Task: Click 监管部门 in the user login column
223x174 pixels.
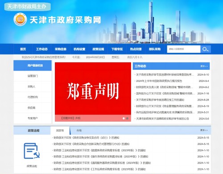Action: pyautogui.click(x=33, y=76)
